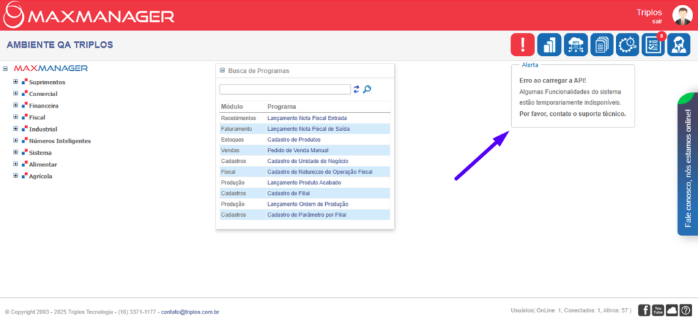
Task: Expand the Financeira tree node
Action: (16, 106)
